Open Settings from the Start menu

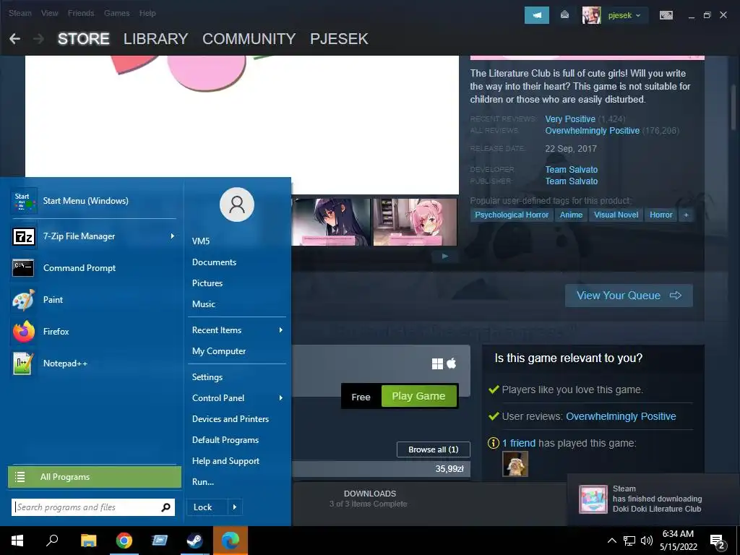[x=207, y=377]
